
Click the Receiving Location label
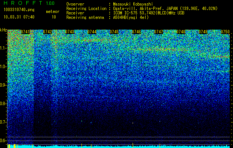tap(86, 9)
